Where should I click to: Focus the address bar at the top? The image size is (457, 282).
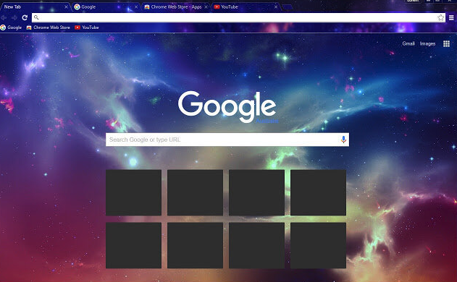[x=236, y=17]
